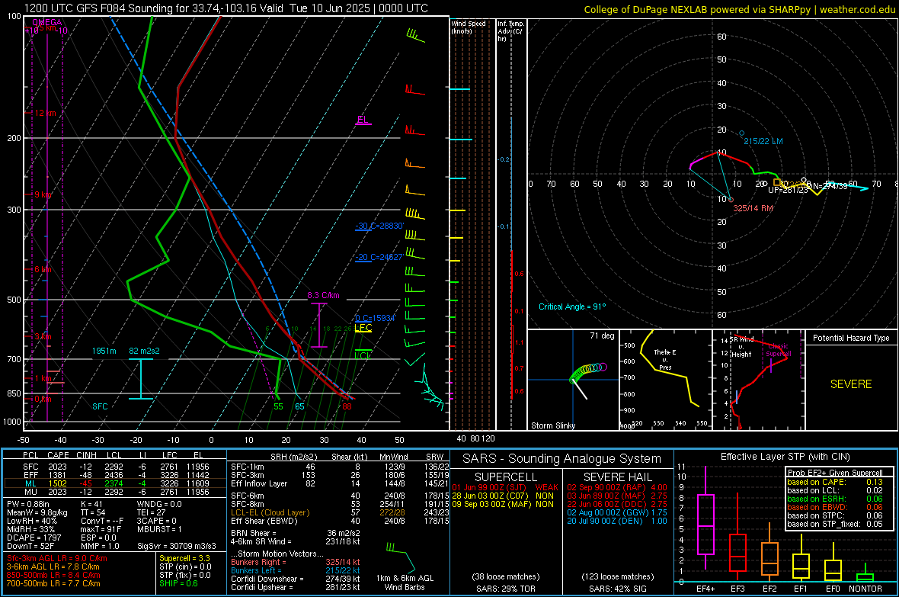Click the "MeanW = 9.8g/kg" value

point(37,512)
